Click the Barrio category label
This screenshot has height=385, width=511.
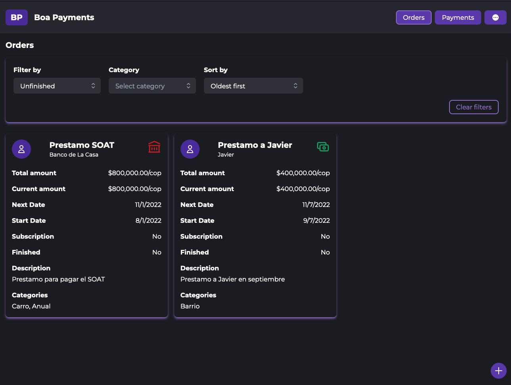(x=190, y=306)
